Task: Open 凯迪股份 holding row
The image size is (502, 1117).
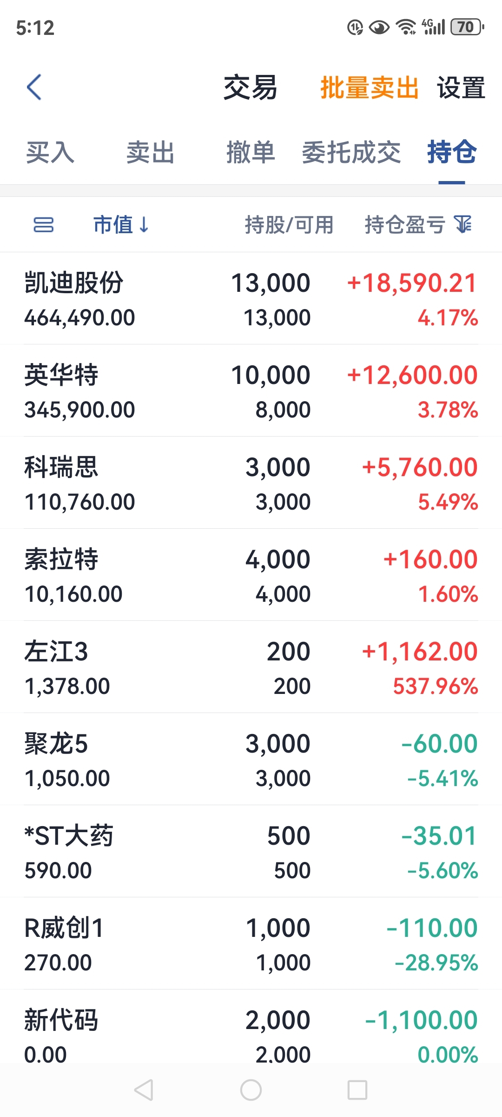Action: pyautogui.click(x=251, y=299)
